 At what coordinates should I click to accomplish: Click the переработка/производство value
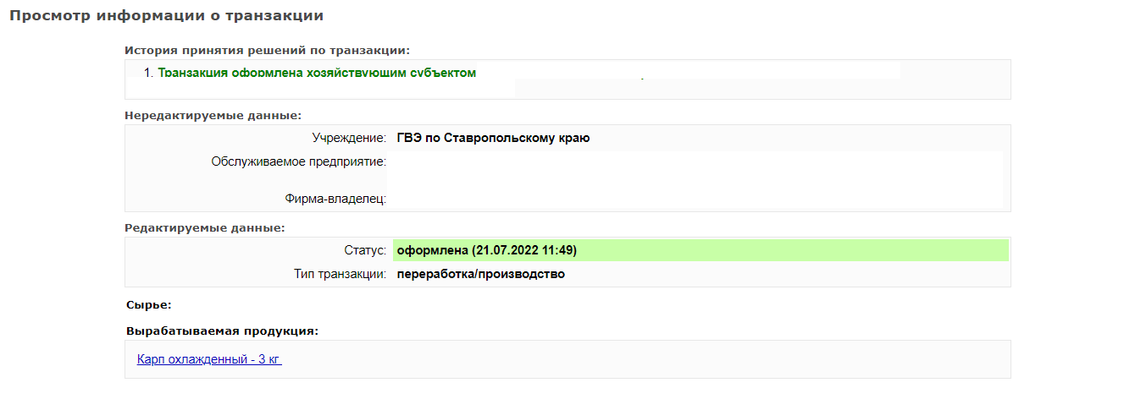[x=480, y=274]
